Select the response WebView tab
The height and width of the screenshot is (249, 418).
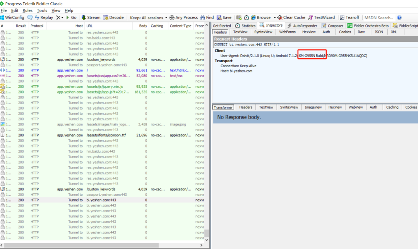coord(356,107)
